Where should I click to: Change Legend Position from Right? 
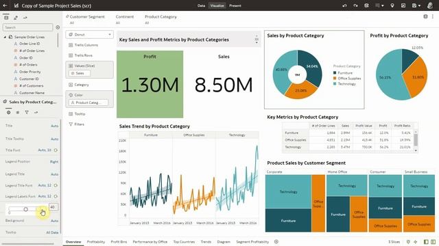54,161
